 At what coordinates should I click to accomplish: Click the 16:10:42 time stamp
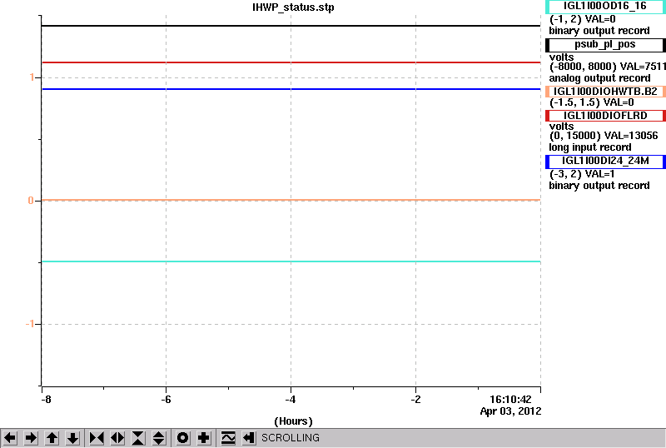[x=510, y=400]
